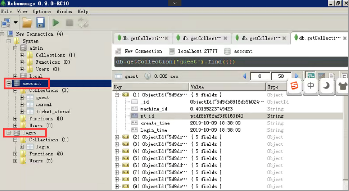Open the File menu

(x=6, y=11)
